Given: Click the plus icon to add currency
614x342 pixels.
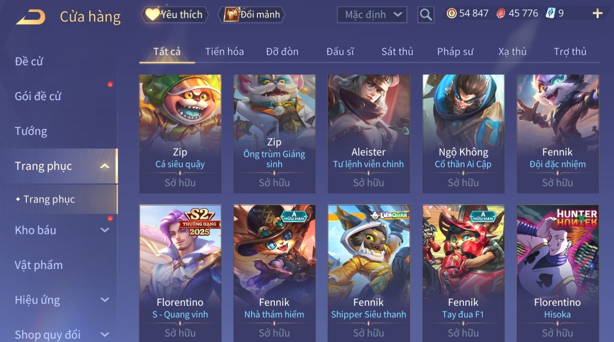Looking at the screenshot, I should (597, 13).
